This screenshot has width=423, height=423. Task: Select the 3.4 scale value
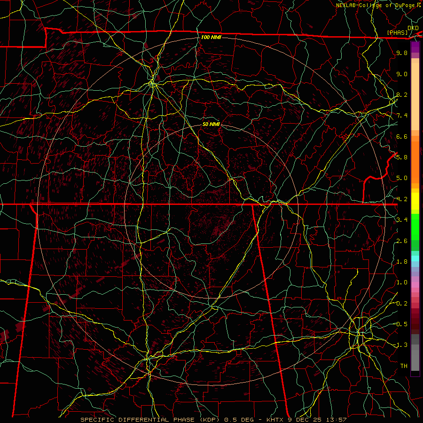(x=402, y=220)
